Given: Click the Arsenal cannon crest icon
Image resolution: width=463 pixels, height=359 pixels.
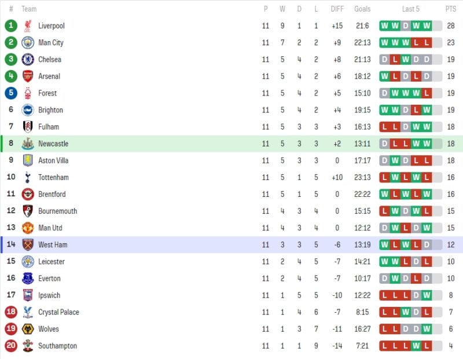Looking at the screenshot, I should coord(28,76).
